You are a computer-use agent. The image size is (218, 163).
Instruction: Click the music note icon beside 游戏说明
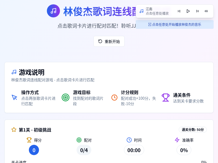[14, 72]
